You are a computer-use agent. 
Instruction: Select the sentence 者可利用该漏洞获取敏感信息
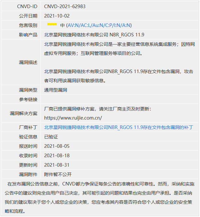pyautogui.click(x=75, y=81)
